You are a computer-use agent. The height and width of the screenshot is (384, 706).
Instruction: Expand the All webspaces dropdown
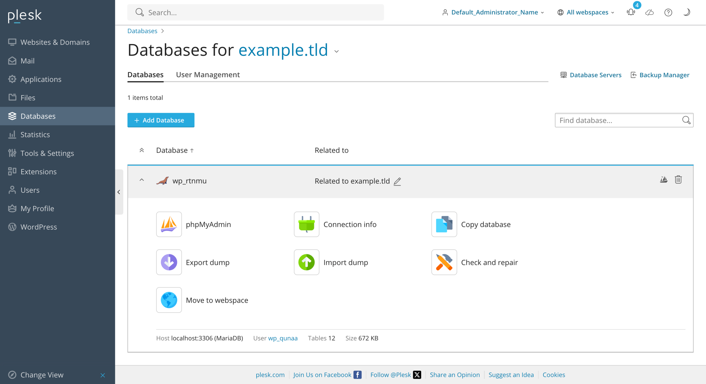[x=586, y=12]
